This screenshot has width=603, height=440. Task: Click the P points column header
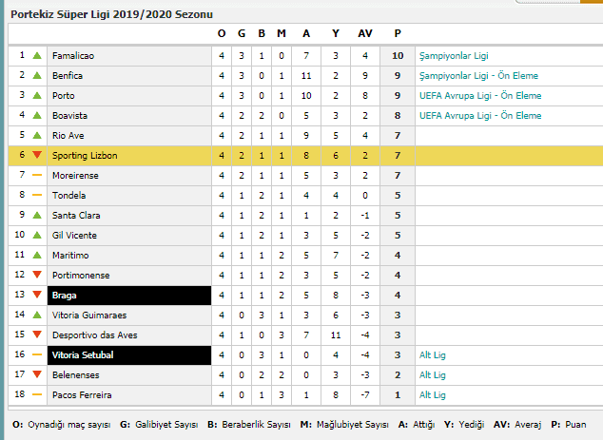point(398,34)
